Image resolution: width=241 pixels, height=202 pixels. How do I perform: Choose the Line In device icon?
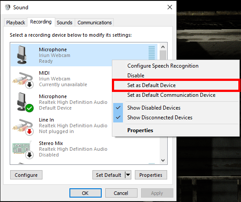click(23, 127)
